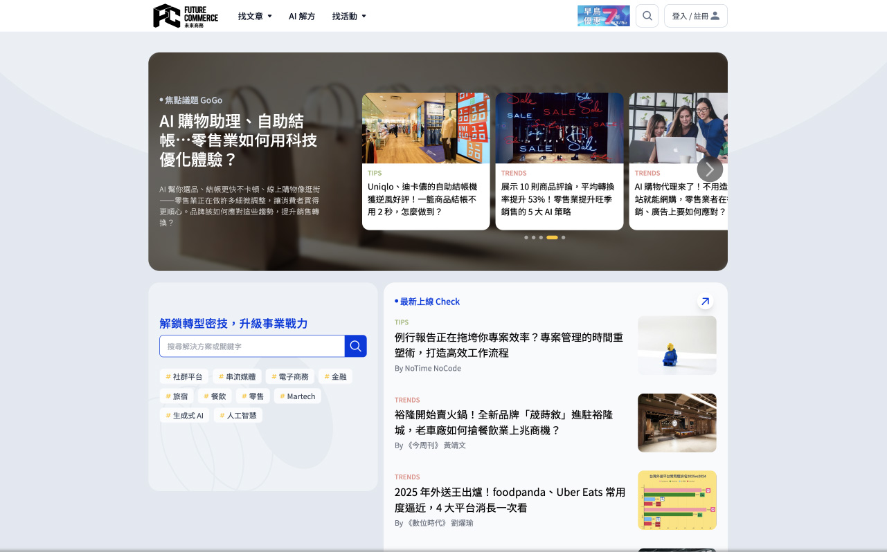
Task: Click the Lego figure article thumbnail
Action: tap(677, 345)
